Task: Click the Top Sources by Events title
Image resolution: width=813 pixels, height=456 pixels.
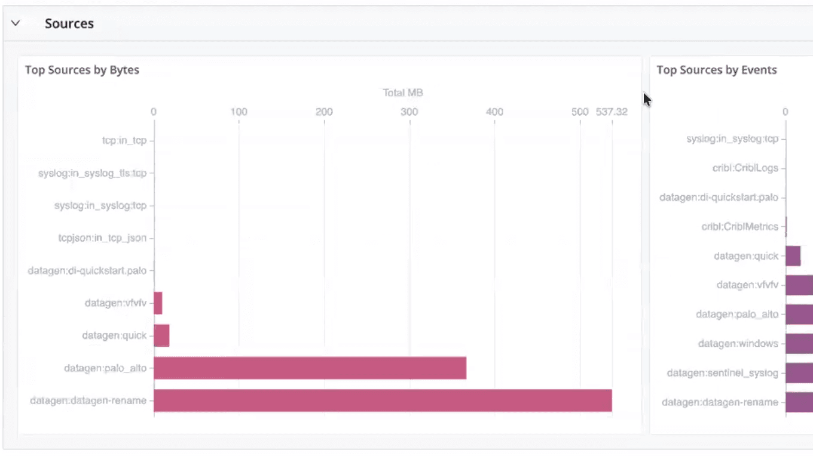Action: [x=716, y=70]
